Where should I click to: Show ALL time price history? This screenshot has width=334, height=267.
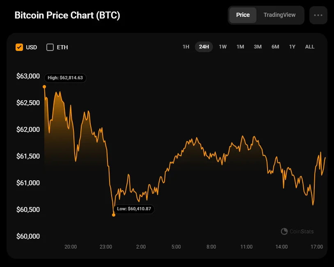(310, 47)
